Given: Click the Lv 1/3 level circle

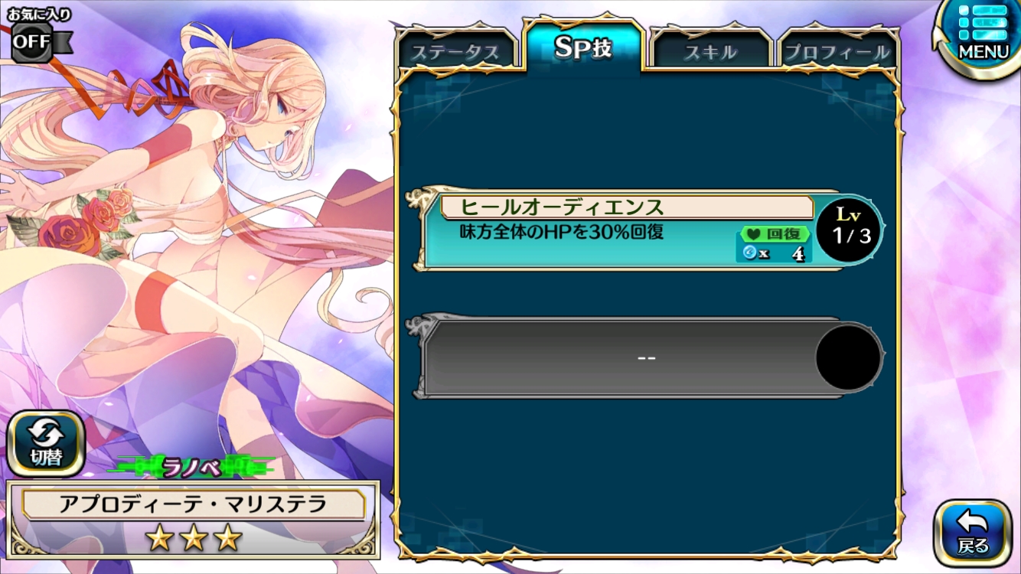Looking at the screenshot, I should [x=849, y=230].
